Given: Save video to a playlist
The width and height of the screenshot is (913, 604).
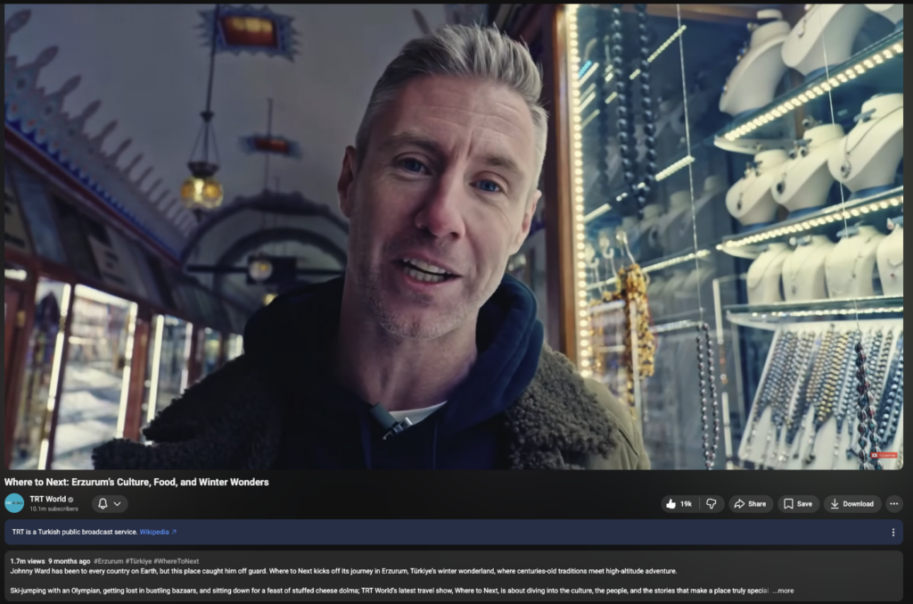Looking at the screenshot, I should [x=798, y=504].
